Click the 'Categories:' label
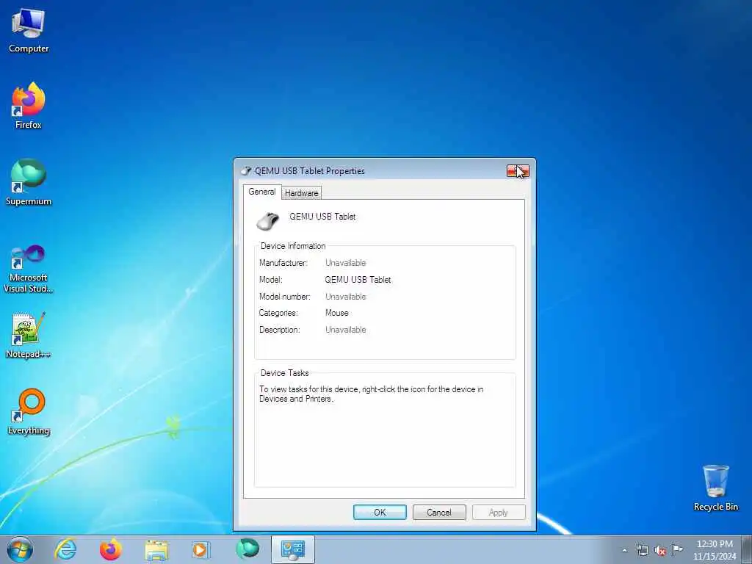Screen dimensions: 752x564 point(278,313)
